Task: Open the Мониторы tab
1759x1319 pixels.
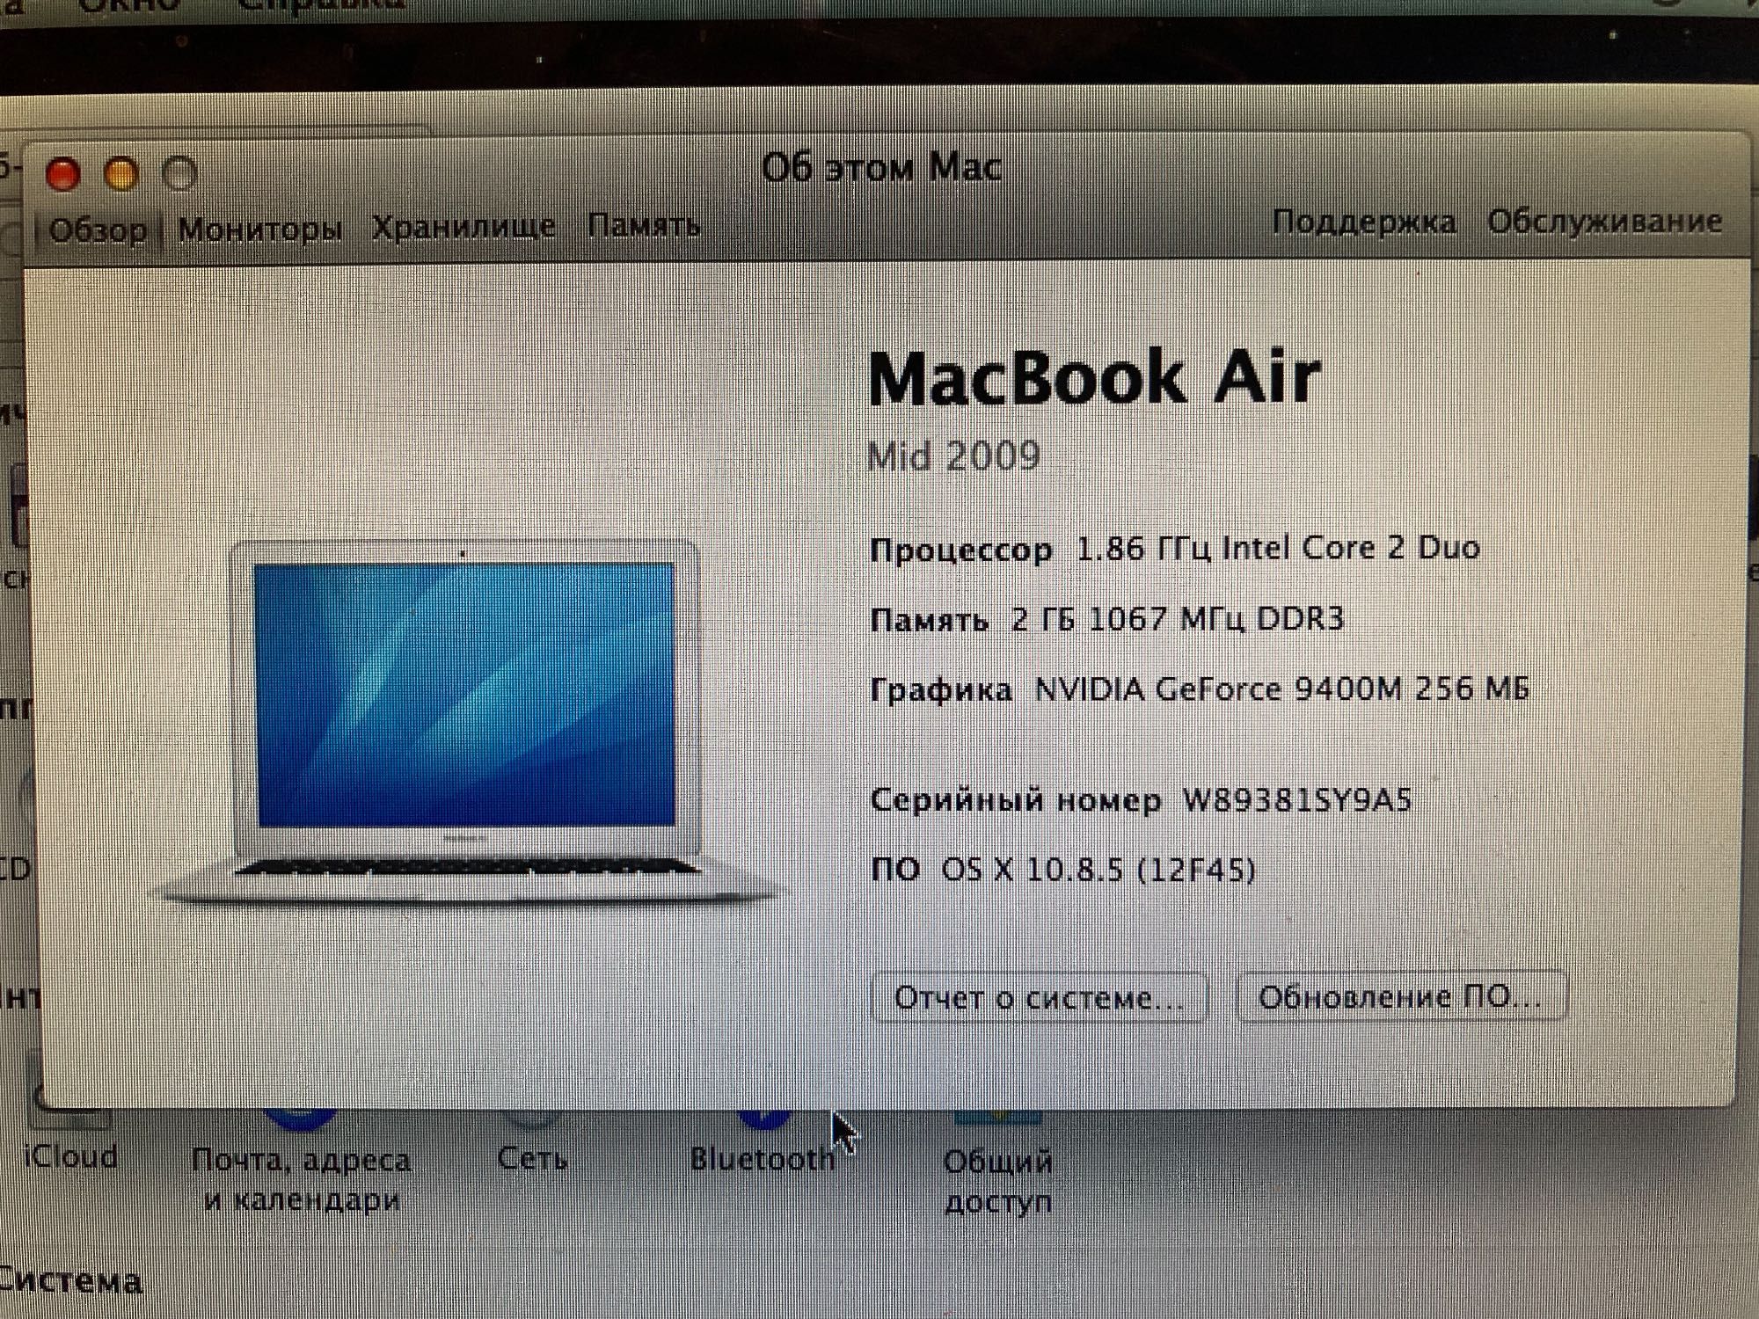Action: 259,229
